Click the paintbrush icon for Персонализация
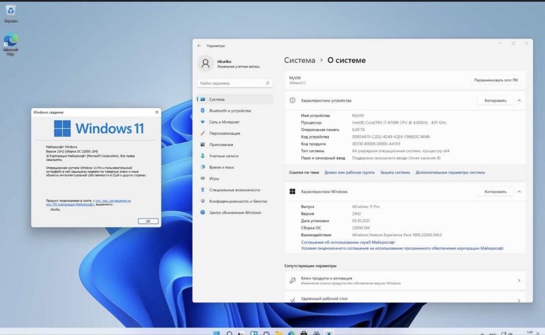This screenshot has height=335, width=545. pyautogui.click(x=203, y=133)
